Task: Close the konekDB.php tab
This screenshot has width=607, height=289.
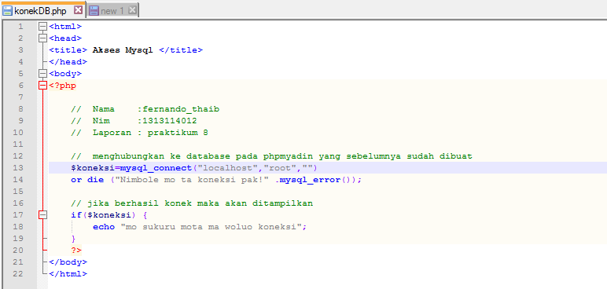Action: point(78,10)
